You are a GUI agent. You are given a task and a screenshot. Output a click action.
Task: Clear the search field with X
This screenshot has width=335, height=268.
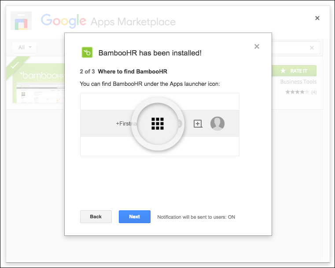(312, 48)
